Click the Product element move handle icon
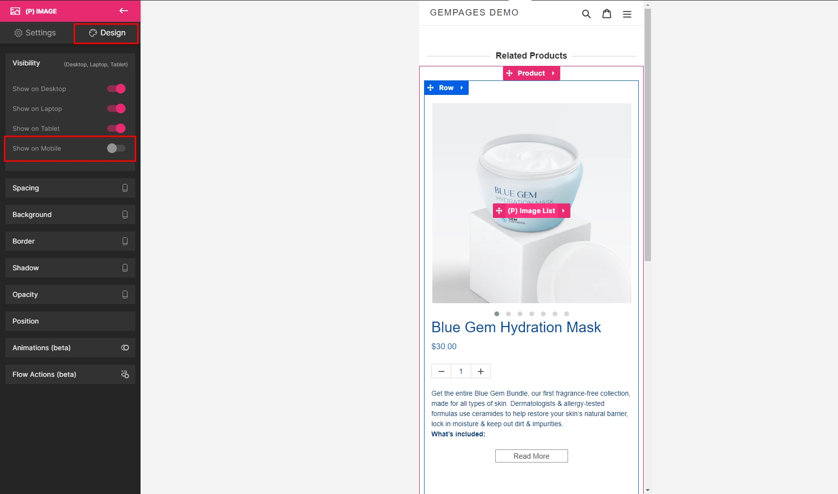Screen dimensions: 838x494 pyautogui.click(x=509, y=73)
